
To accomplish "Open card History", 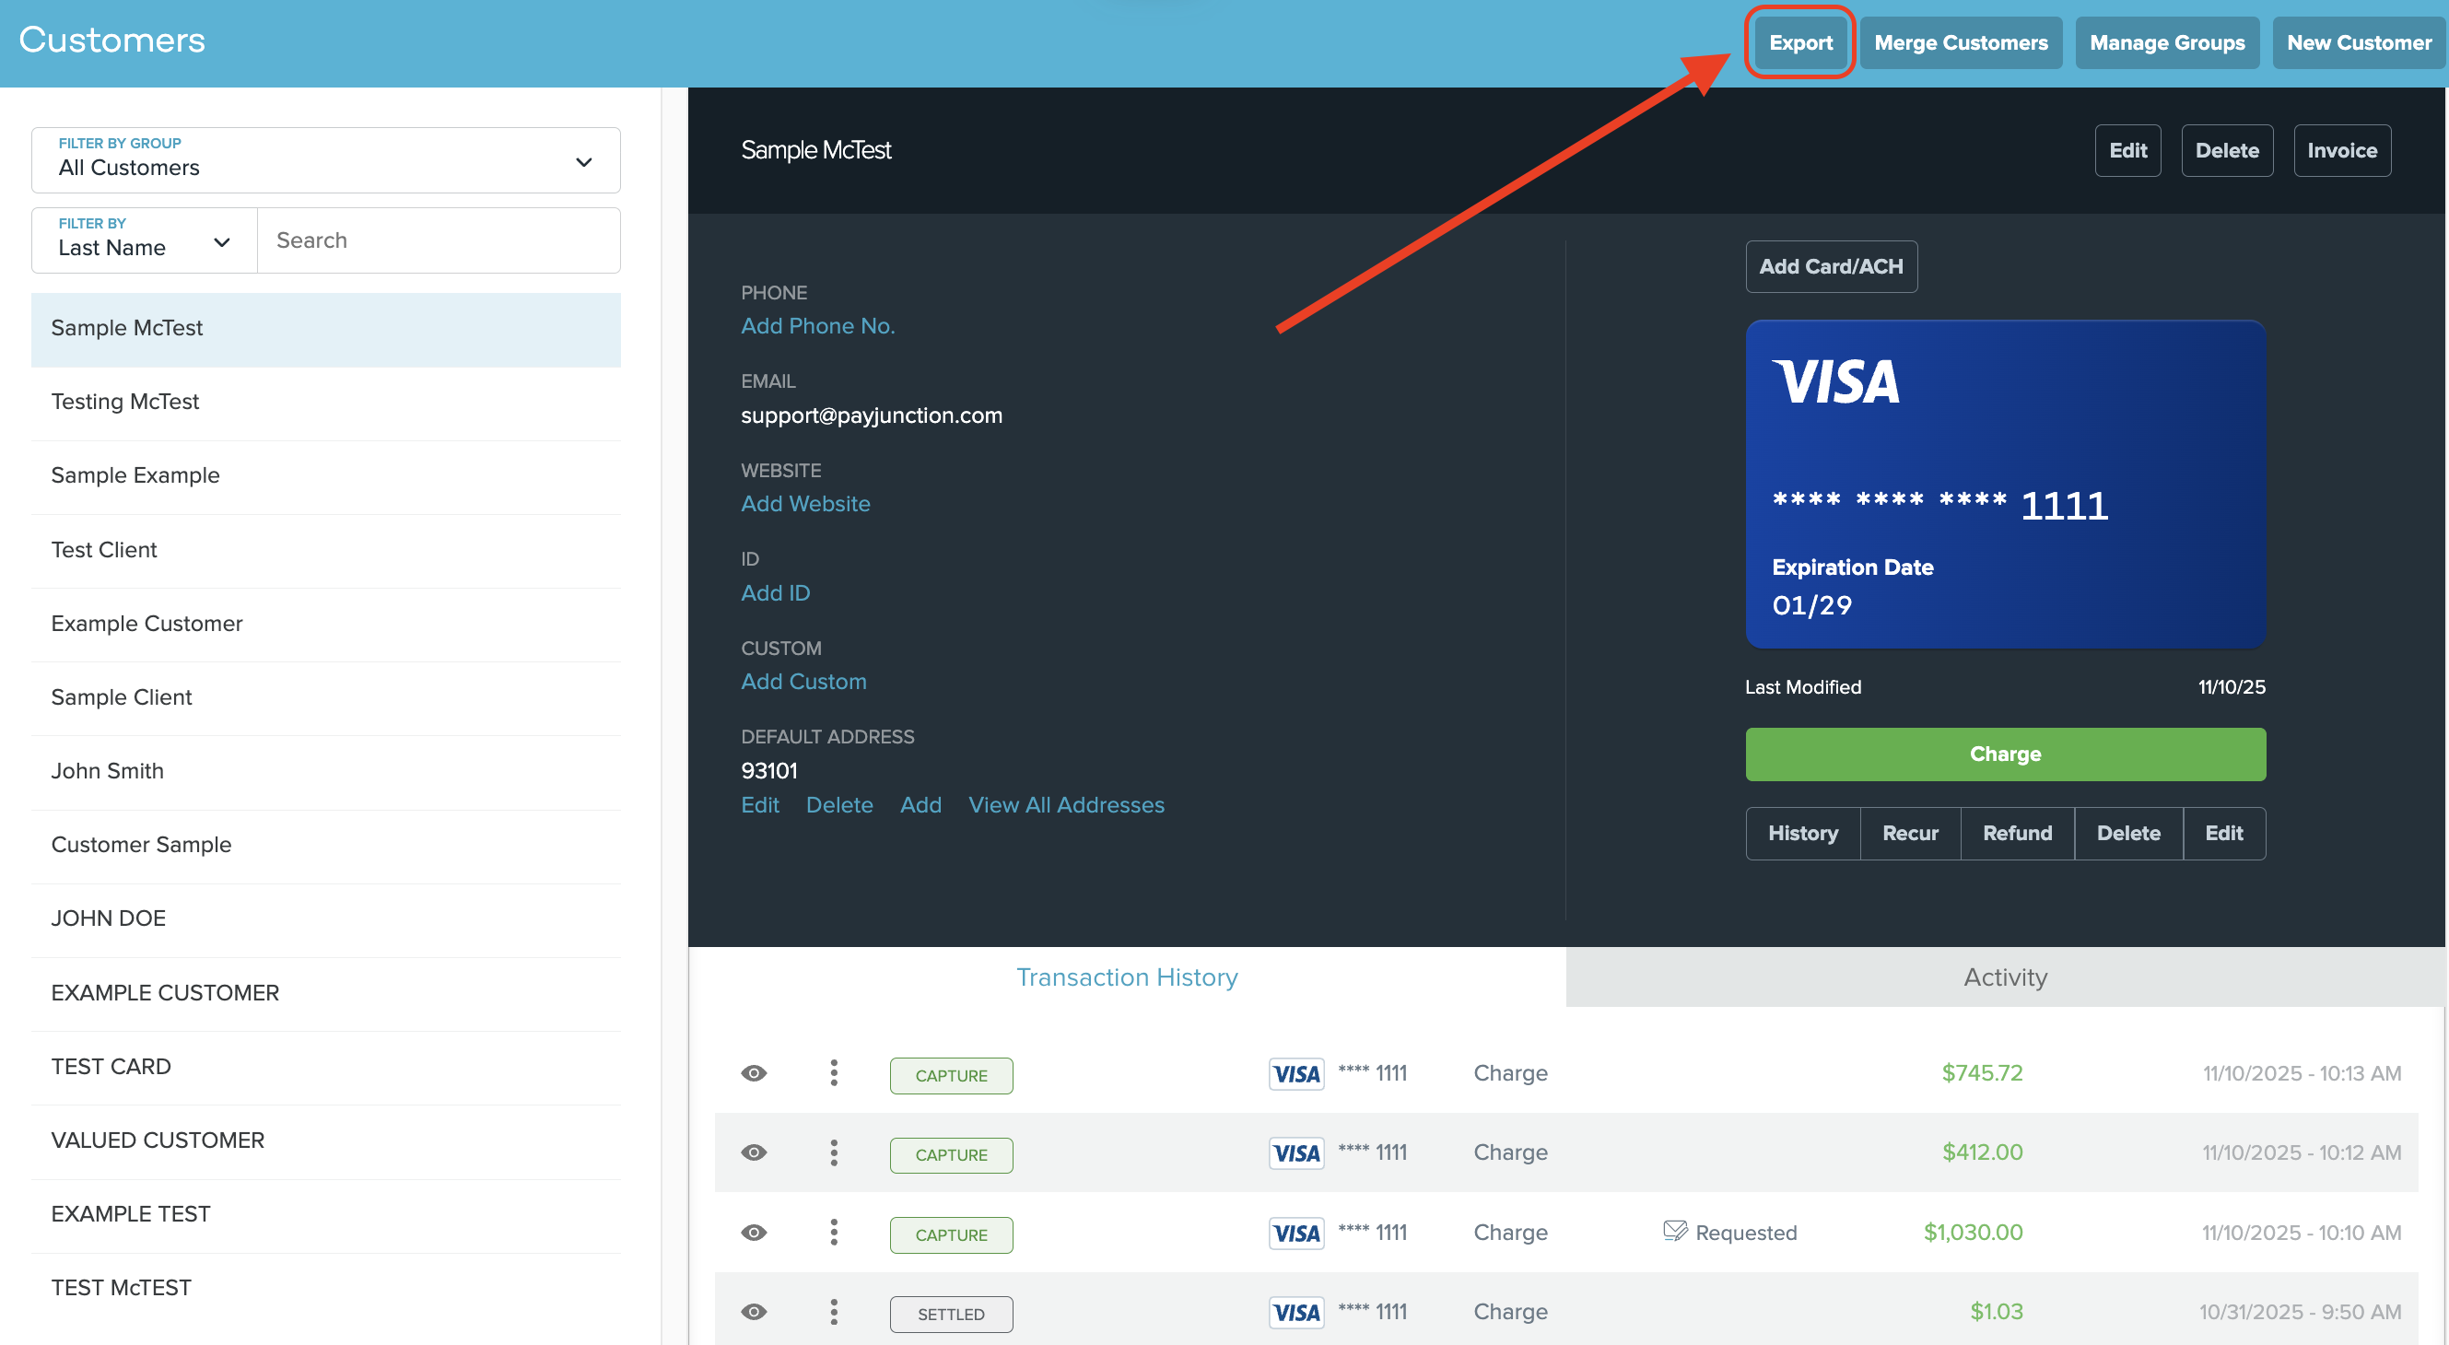I will point(1802,833).
